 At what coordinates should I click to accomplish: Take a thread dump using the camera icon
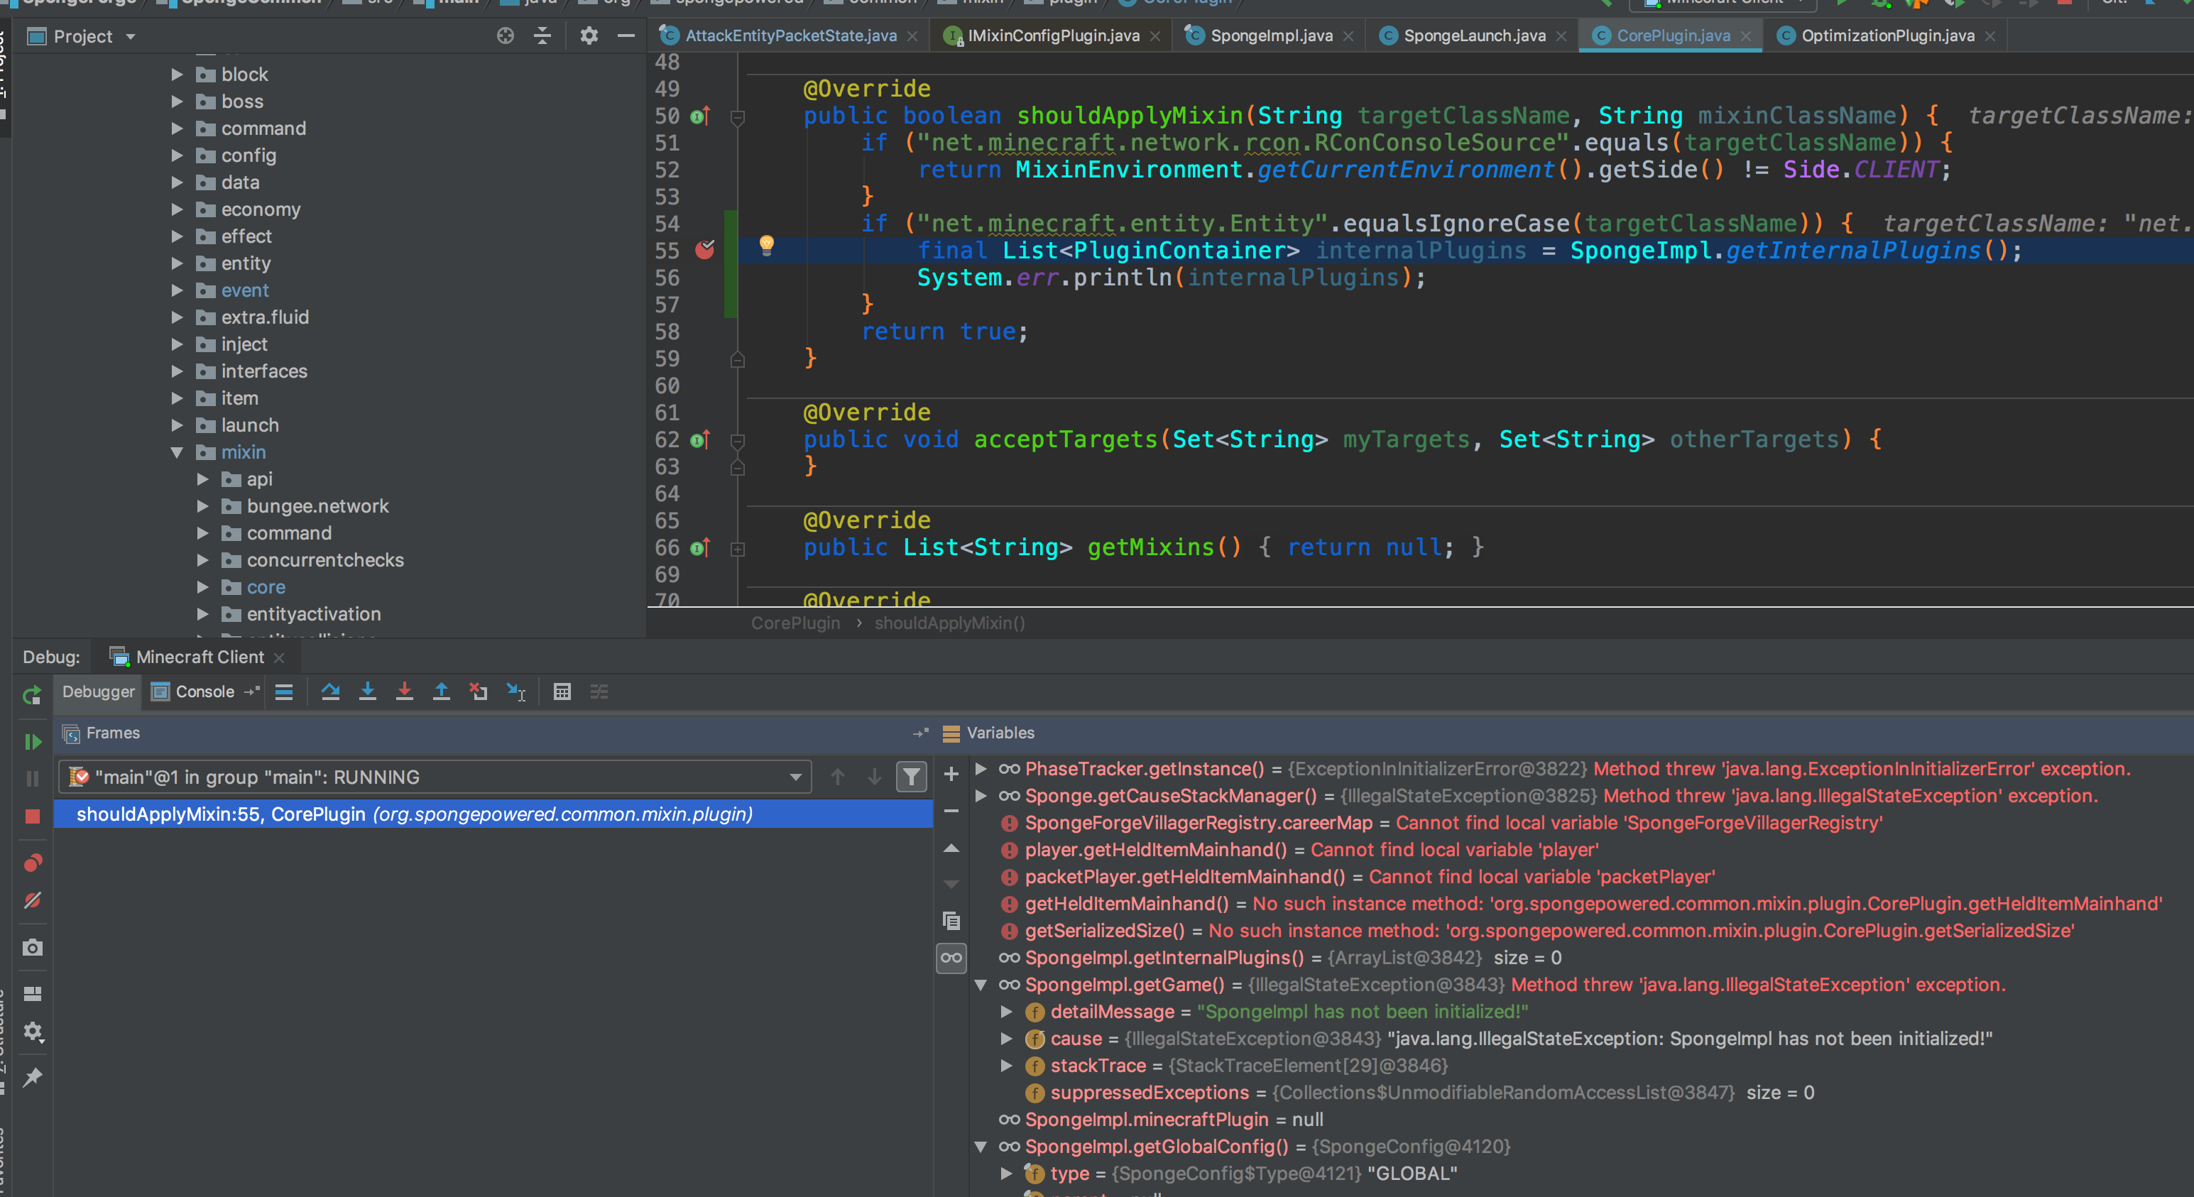pyautogui.click(x=33, y=946)
